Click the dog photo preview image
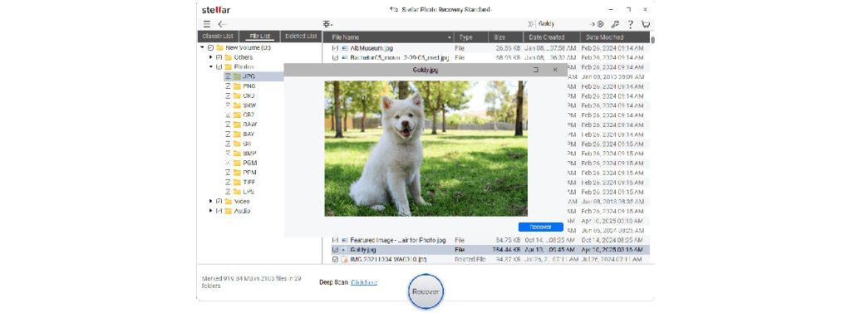Image resolution: width=851 pixels, height=313 pixels. tap(425, 149)
